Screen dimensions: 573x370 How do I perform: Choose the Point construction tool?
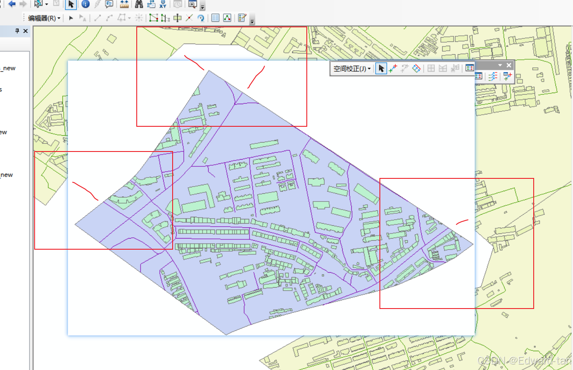139,18
